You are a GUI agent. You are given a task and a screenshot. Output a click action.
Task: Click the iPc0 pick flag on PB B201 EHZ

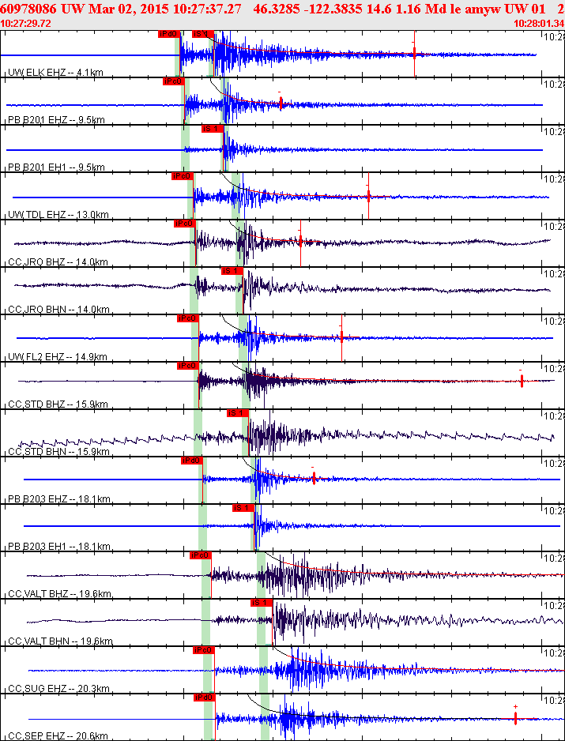pyautogui.click(x=173, y=81)
